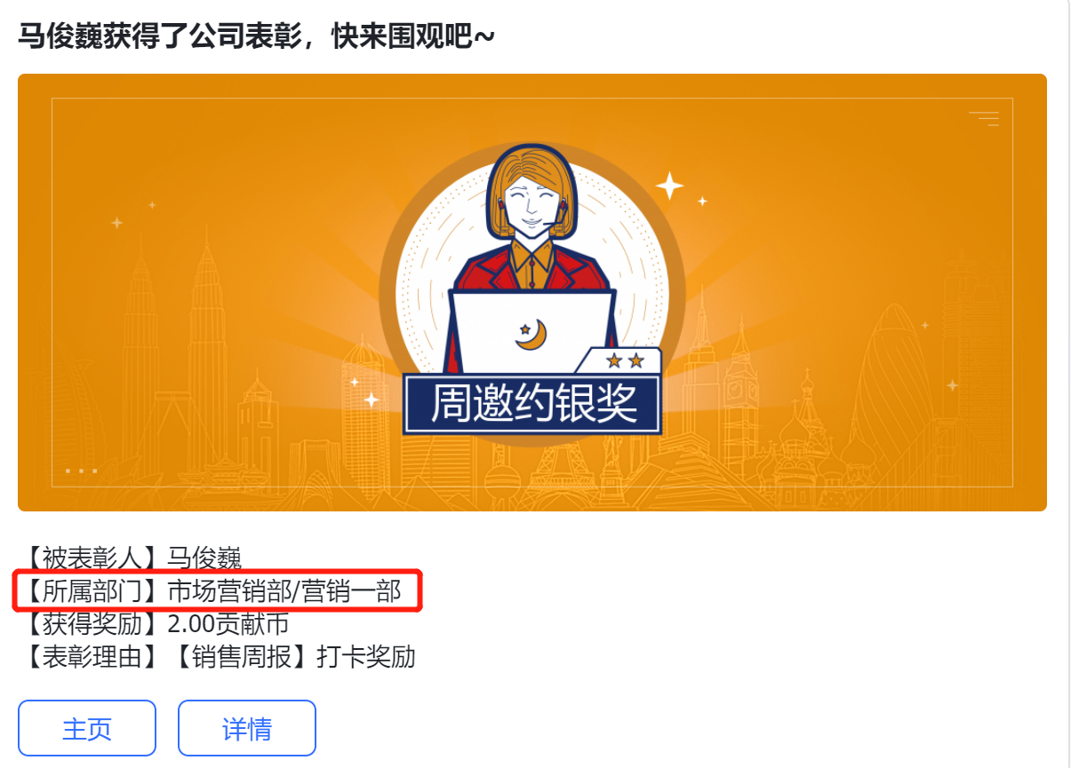The width and height of the screenshot is (1071, 768).
Task: Click the crescent moon laptop logo
Action: pyautogui.click(x=531, y=334)
